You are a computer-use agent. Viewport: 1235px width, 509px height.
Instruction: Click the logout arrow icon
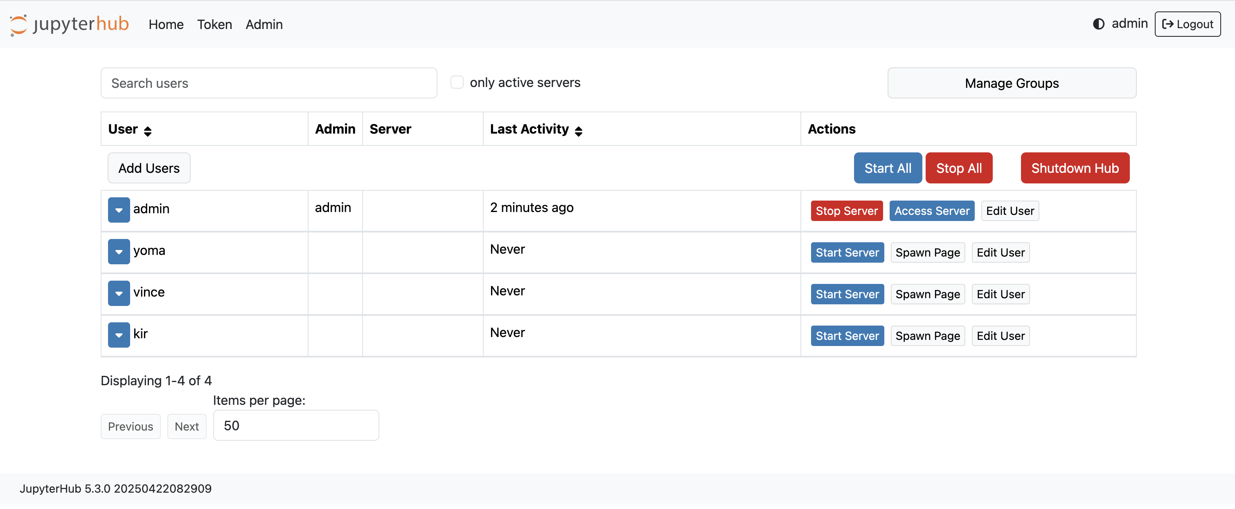click(1168, 24)
